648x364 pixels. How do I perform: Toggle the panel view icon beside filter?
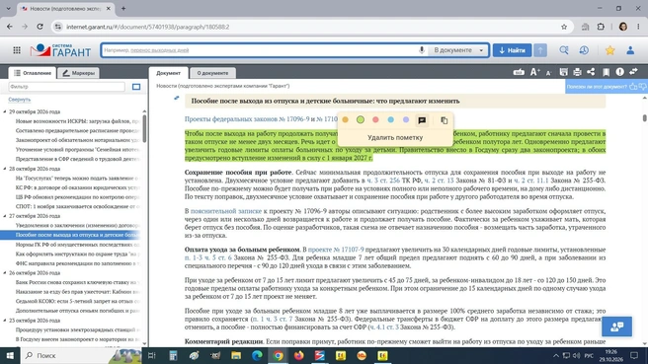[x=136, y=87]
